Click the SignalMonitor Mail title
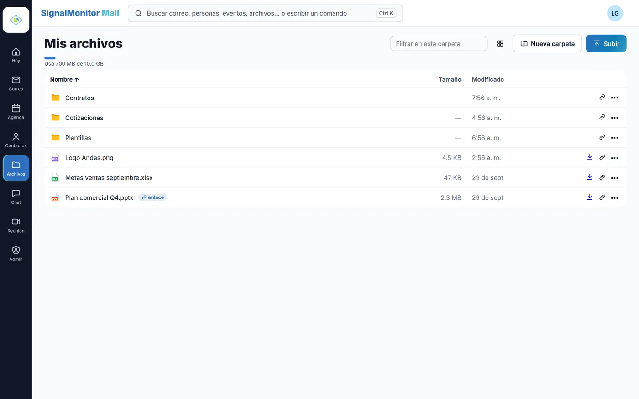The height and width of the screenshot is (399, 639). (x=80, y=13)
